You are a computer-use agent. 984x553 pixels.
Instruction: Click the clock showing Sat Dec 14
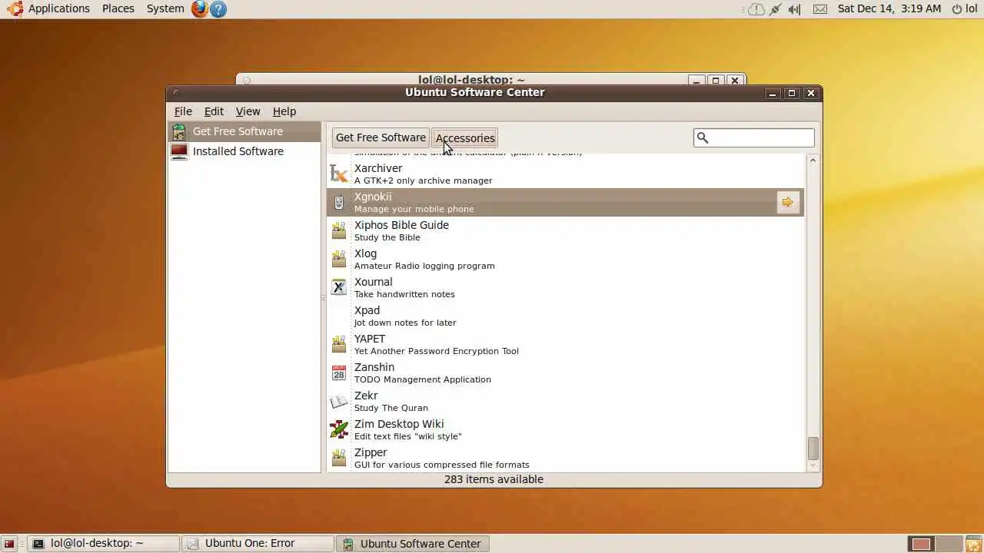(x=889, y=8)
